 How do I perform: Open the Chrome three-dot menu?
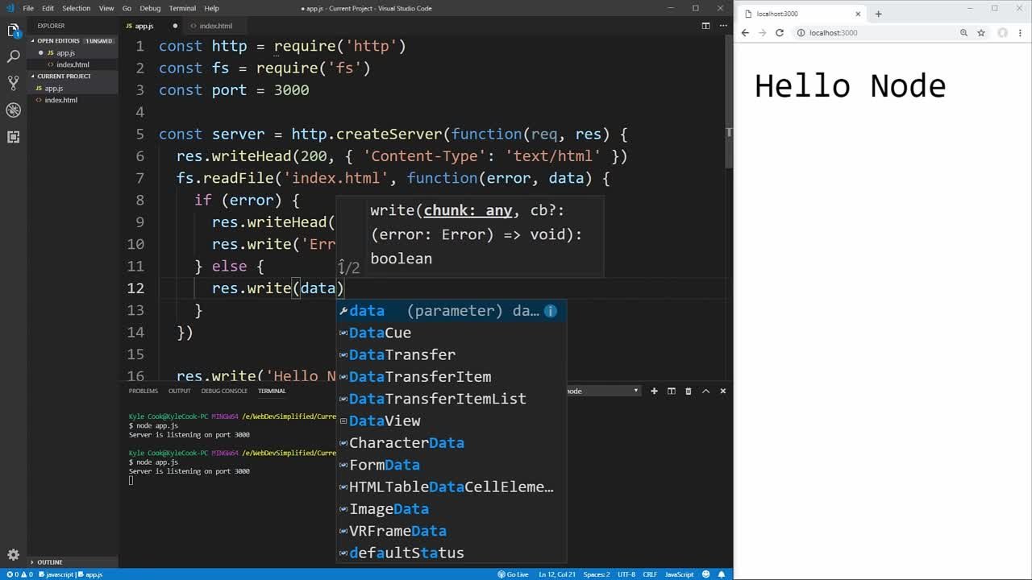pyautogui.click(x=1021, y=33)
